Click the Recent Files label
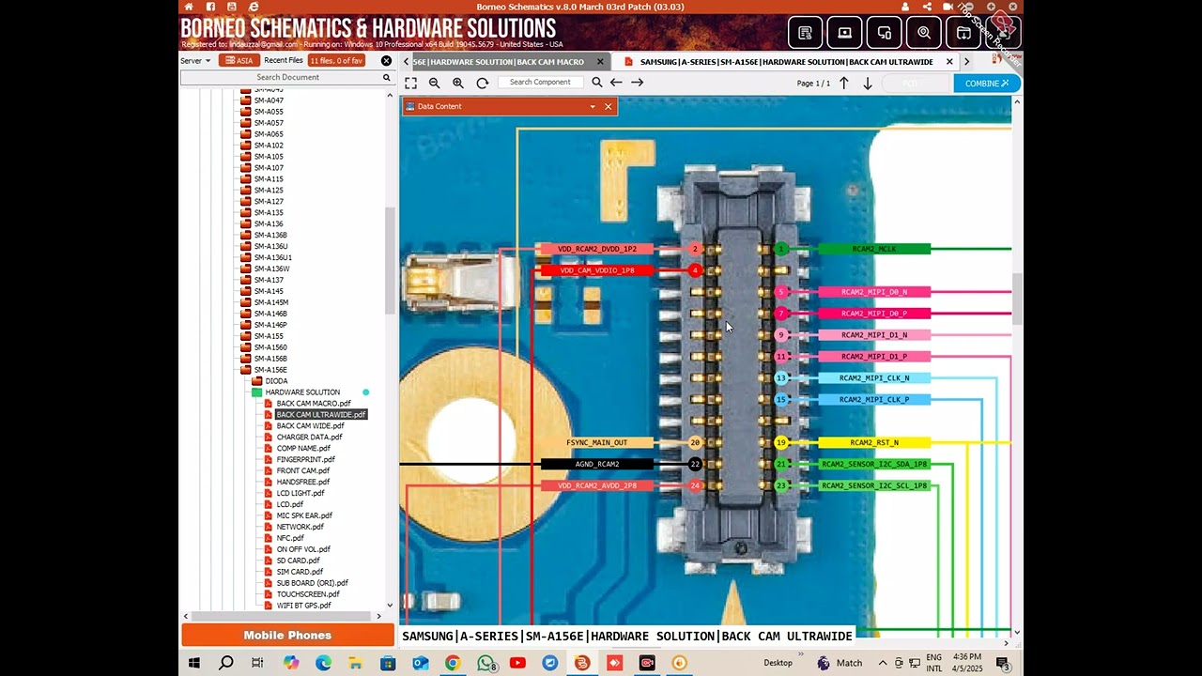 tap(284, 61)
